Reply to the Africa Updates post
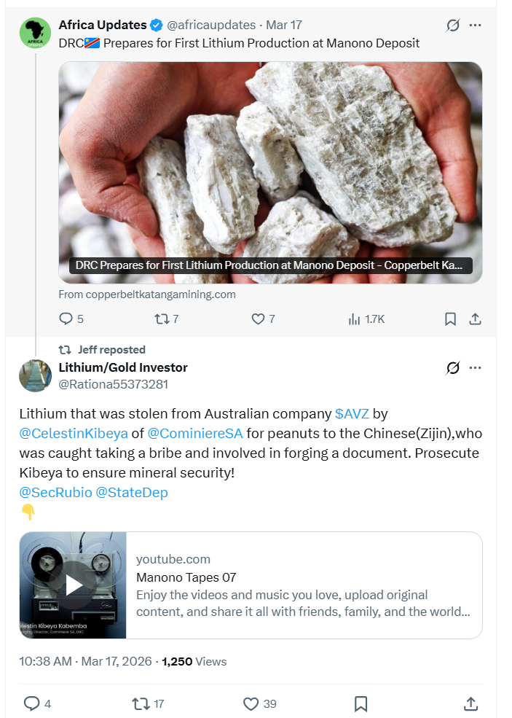512x718 pixels. tap(66, 319)
